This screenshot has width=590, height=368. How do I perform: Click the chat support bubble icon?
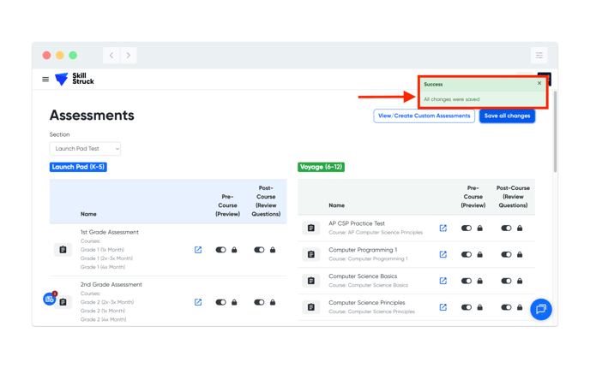[x=540, y=309]
